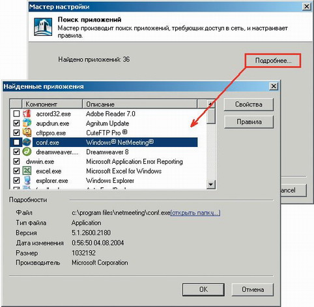
Task: Click the Компонент column header
Action: click(52, 104)
